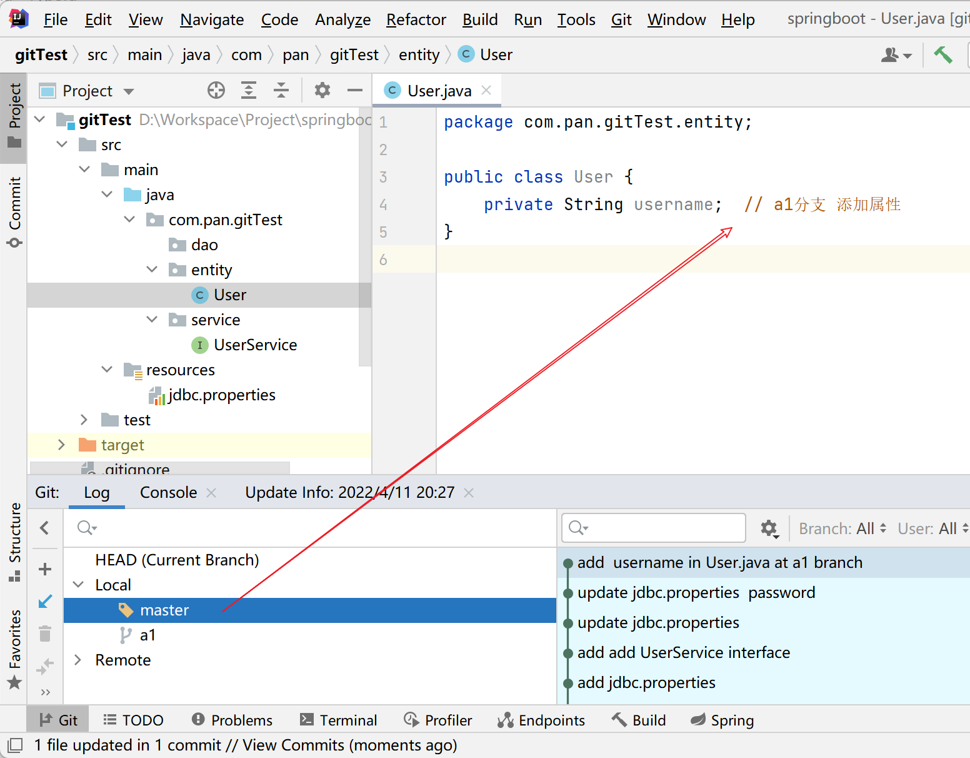The image size is (970, 758).
Task: Open the Refactor menu
Action: point(416,20)
